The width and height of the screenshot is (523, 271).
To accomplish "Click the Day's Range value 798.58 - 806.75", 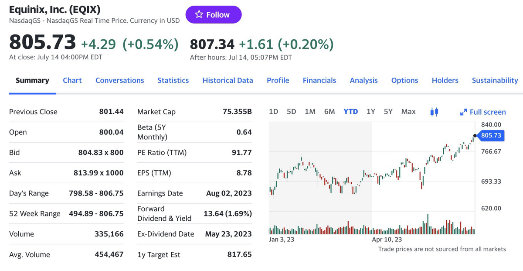I will tap(96, 193).
